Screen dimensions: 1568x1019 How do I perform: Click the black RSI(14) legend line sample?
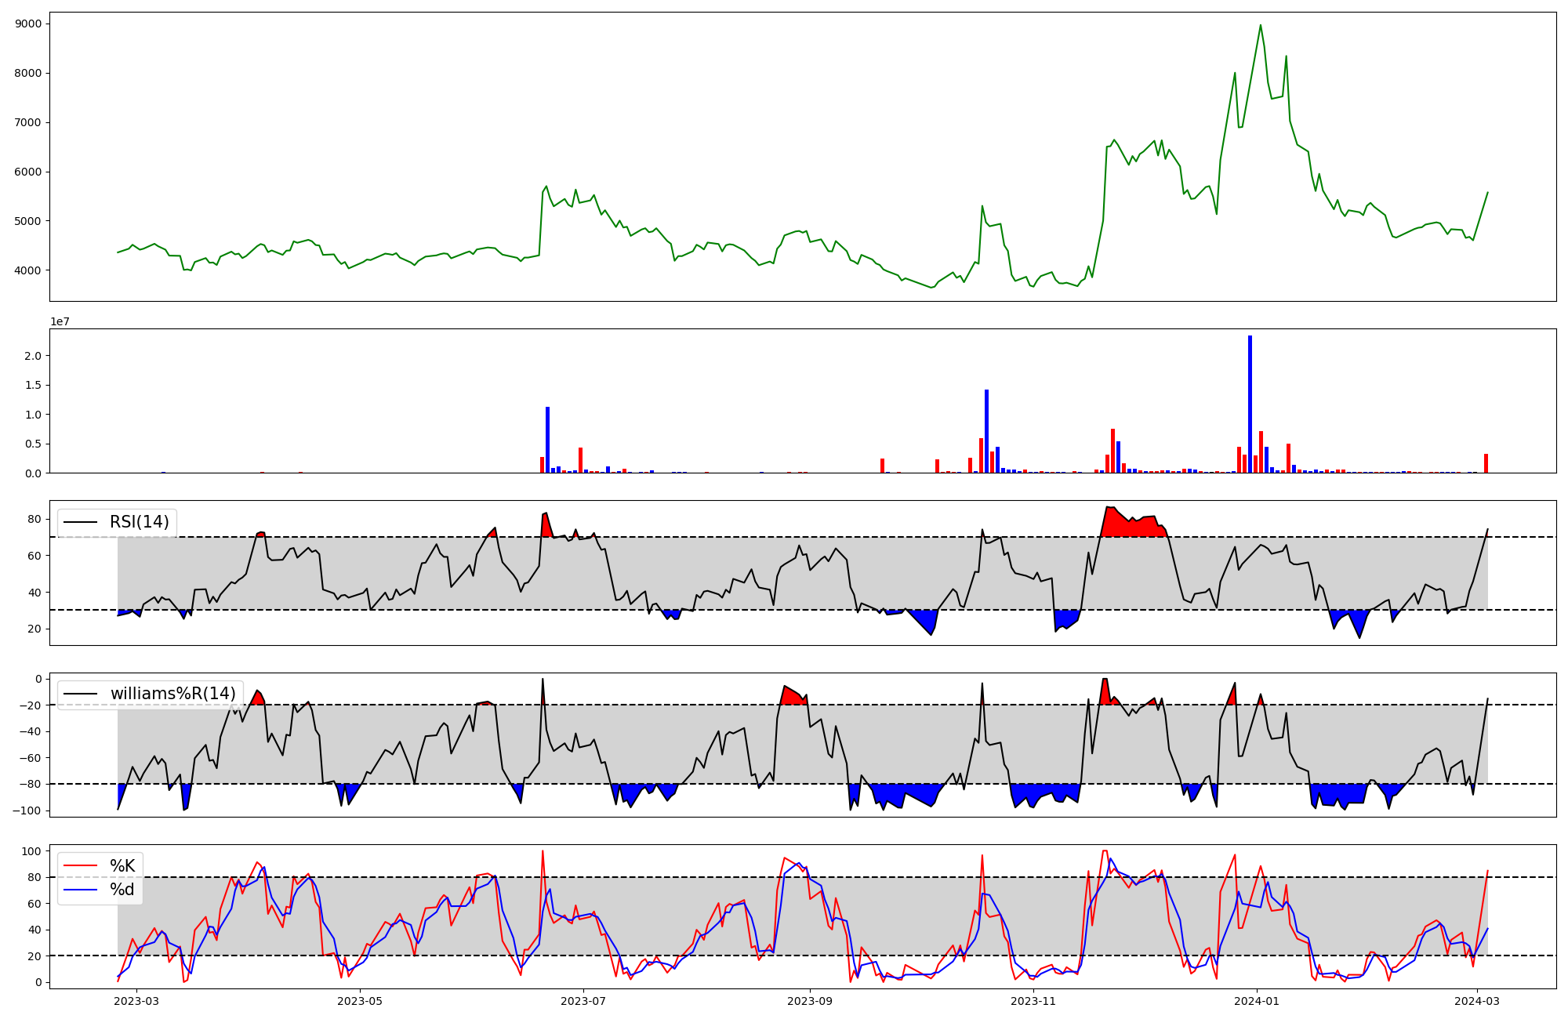(80, 522)
